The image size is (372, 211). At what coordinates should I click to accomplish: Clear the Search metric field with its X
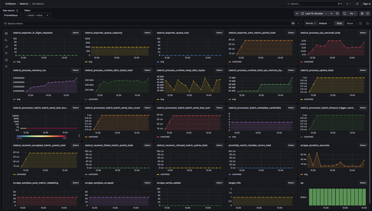click(298, 23)
